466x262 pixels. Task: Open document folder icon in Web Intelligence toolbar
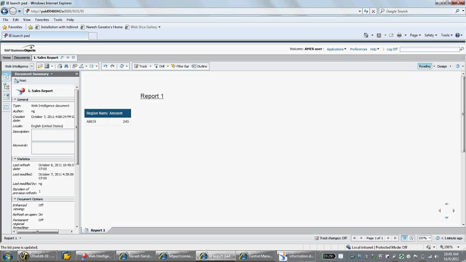tap(40, 66)
